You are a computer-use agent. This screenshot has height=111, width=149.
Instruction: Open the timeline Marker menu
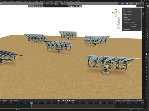click(x=16, y=101)
